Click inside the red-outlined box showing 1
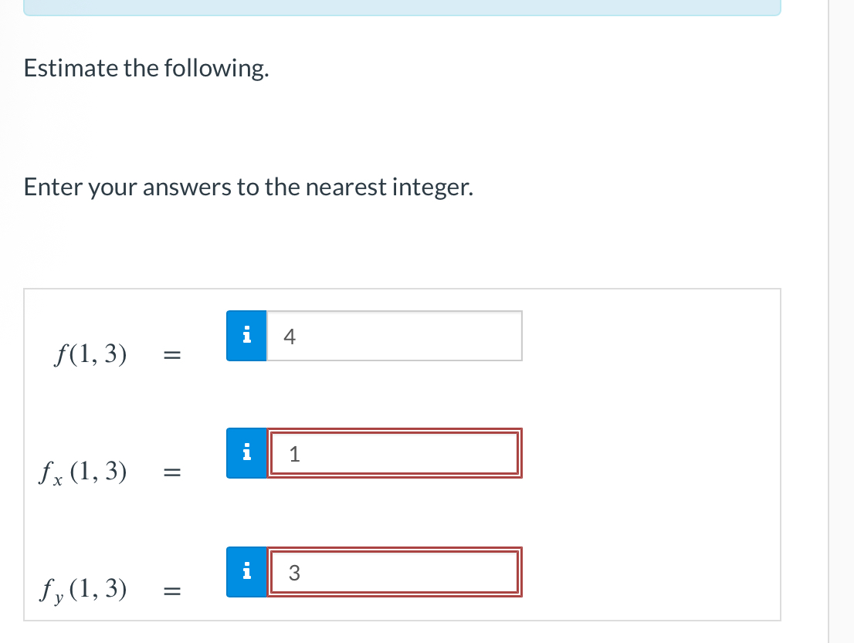854x643 pixels. pyautogui.click(x=394, y=453)
